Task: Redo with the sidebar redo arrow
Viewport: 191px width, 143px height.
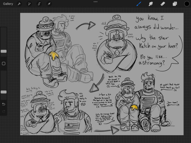Action: pos(4,111)
